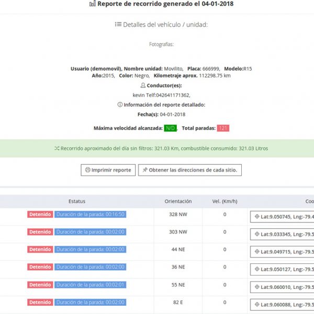Click the stop duration 00:16:50 label
This screenshot has width=314, height=314.
90,214
